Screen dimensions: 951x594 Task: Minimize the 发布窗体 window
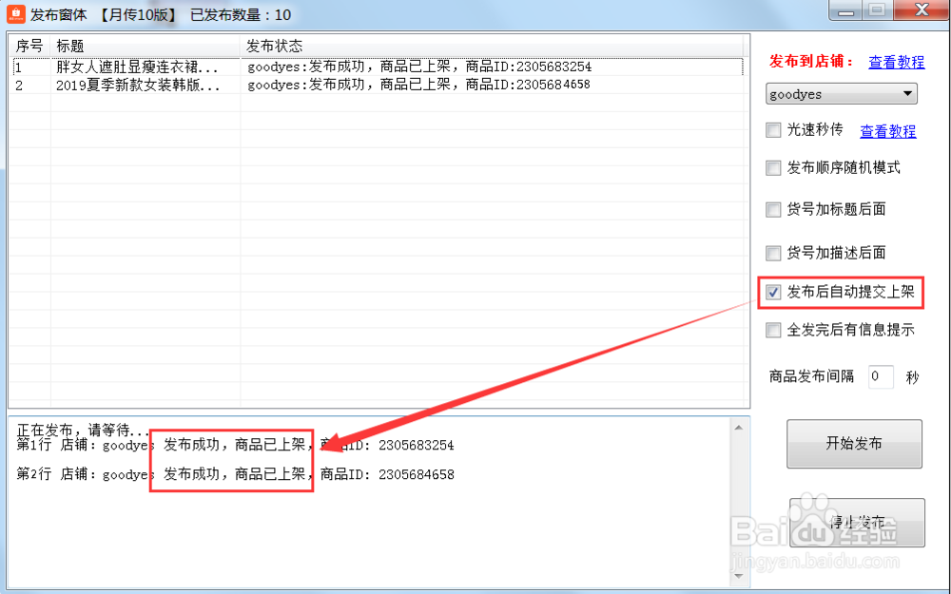pos(845,10)
